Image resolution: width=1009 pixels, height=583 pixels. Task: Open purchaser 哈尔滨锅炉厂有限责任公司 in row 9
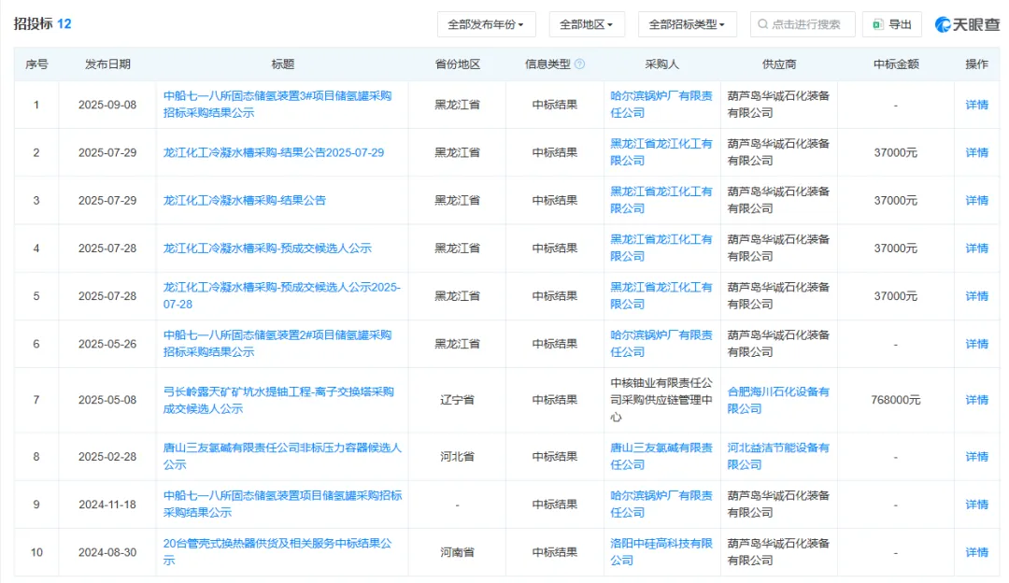(x=661, y=504)
